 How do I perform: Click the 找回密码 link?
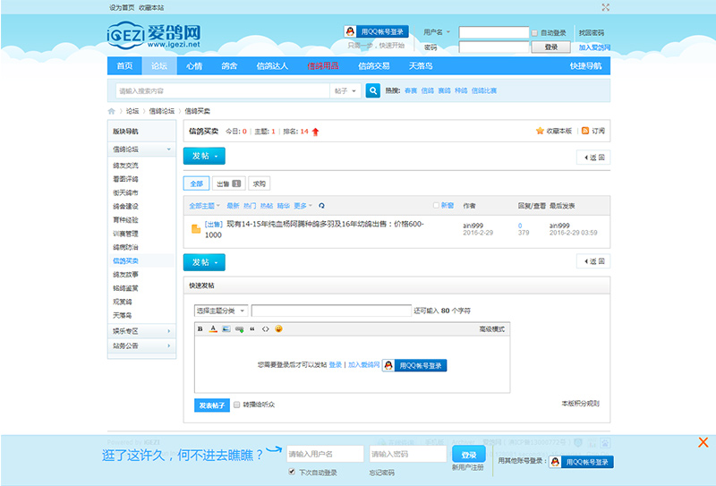(592, 33)
